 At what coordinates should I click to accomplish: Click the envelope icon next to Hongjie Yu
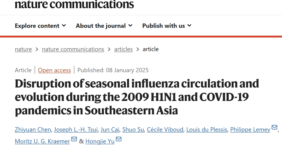(x=119, y=139)
